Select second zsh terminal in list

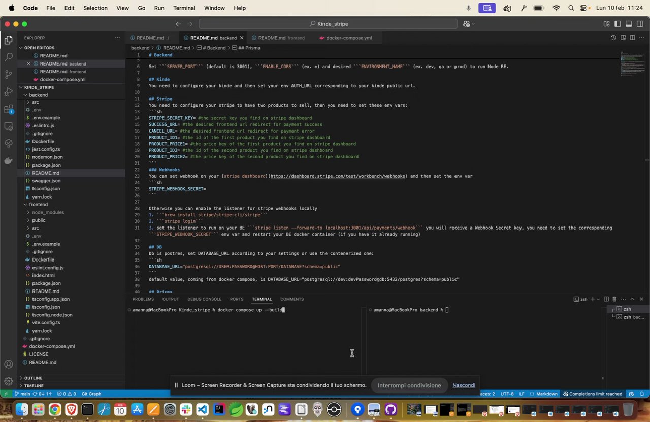(x=629, y=317)
